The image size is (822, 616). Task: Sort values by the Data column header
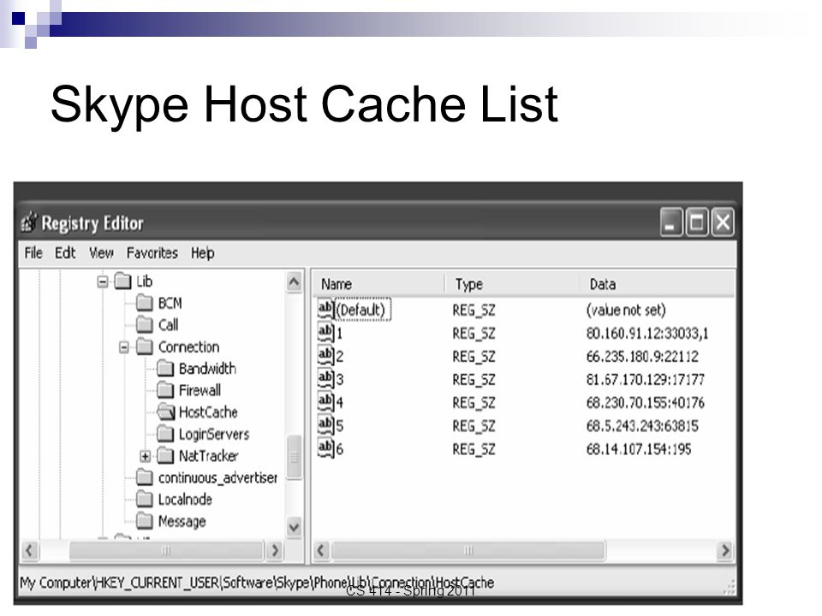coord(658,284)
